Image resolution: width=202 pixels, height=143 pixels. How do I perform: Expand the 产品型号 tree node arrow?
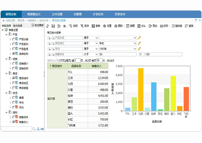point(11,49)
